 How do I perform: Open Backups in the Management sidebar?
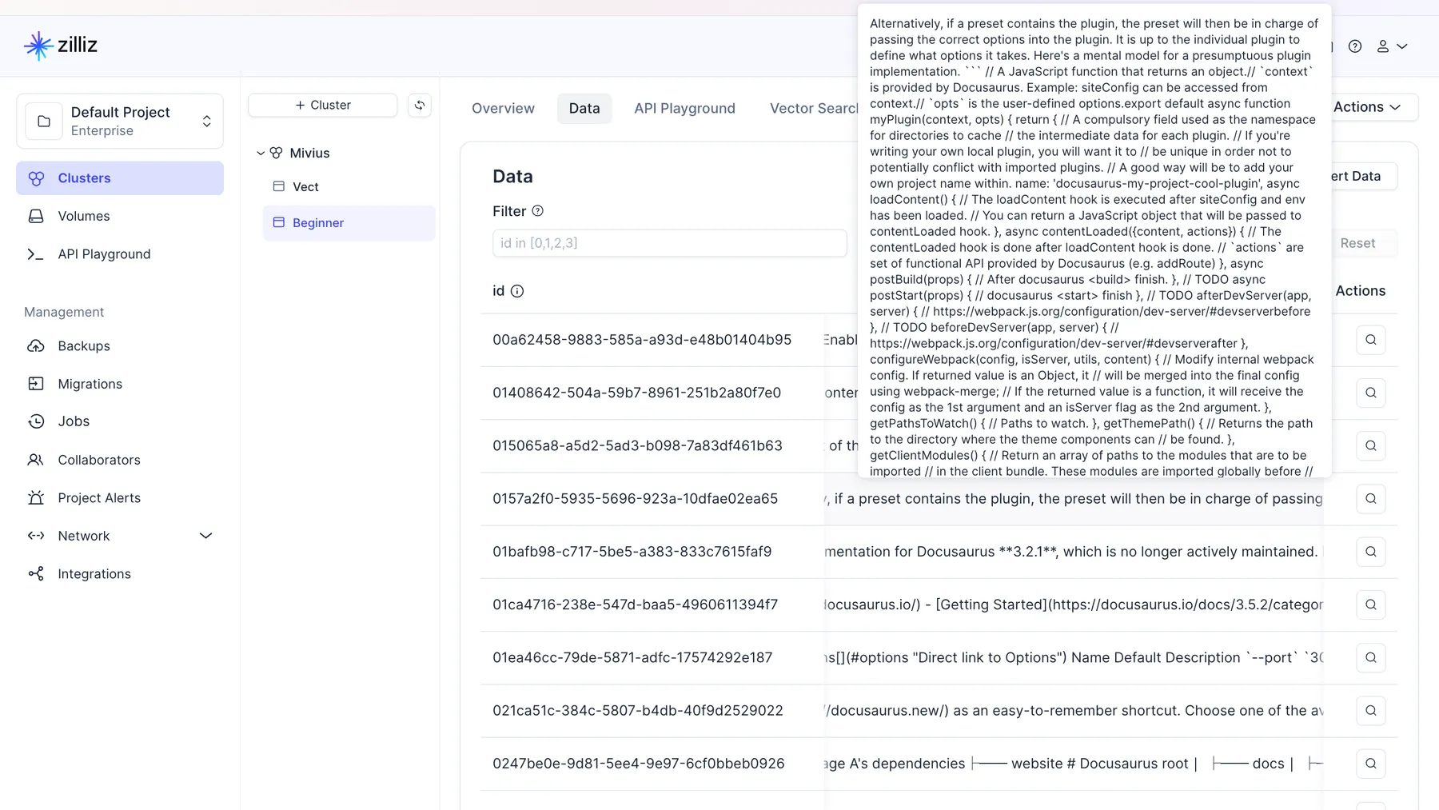84,346
